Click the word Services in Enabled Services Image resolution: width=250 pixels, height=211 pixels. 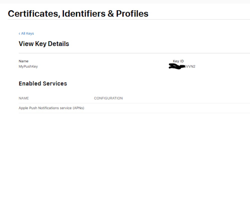tap(55, 84)
